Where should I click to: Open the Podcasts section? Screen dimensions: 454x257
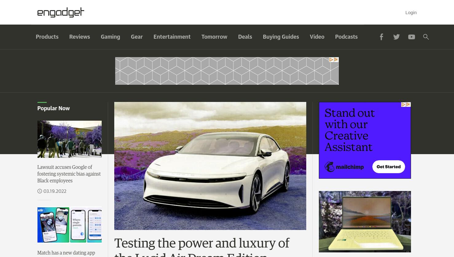tap(346, 37)
